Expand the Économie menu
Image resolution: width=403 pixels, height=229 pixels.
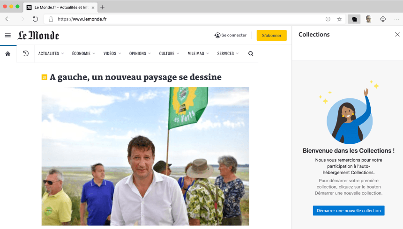83,53
